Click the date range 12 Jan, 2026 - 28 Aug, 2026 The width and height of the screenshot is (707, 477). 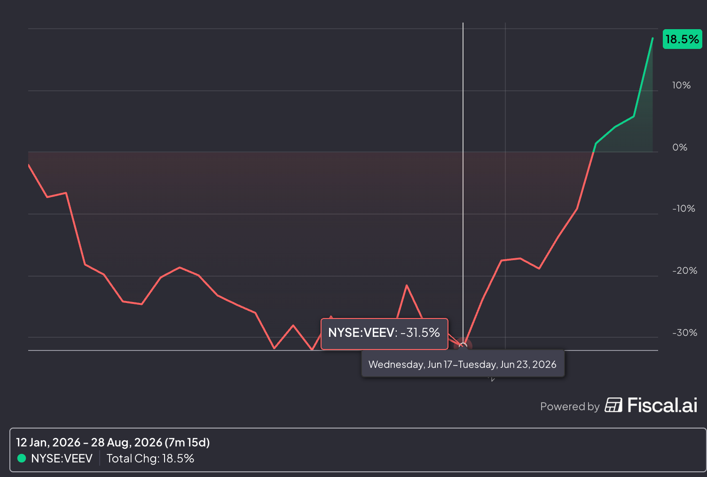pyautogui.click(x=113, y=442)
